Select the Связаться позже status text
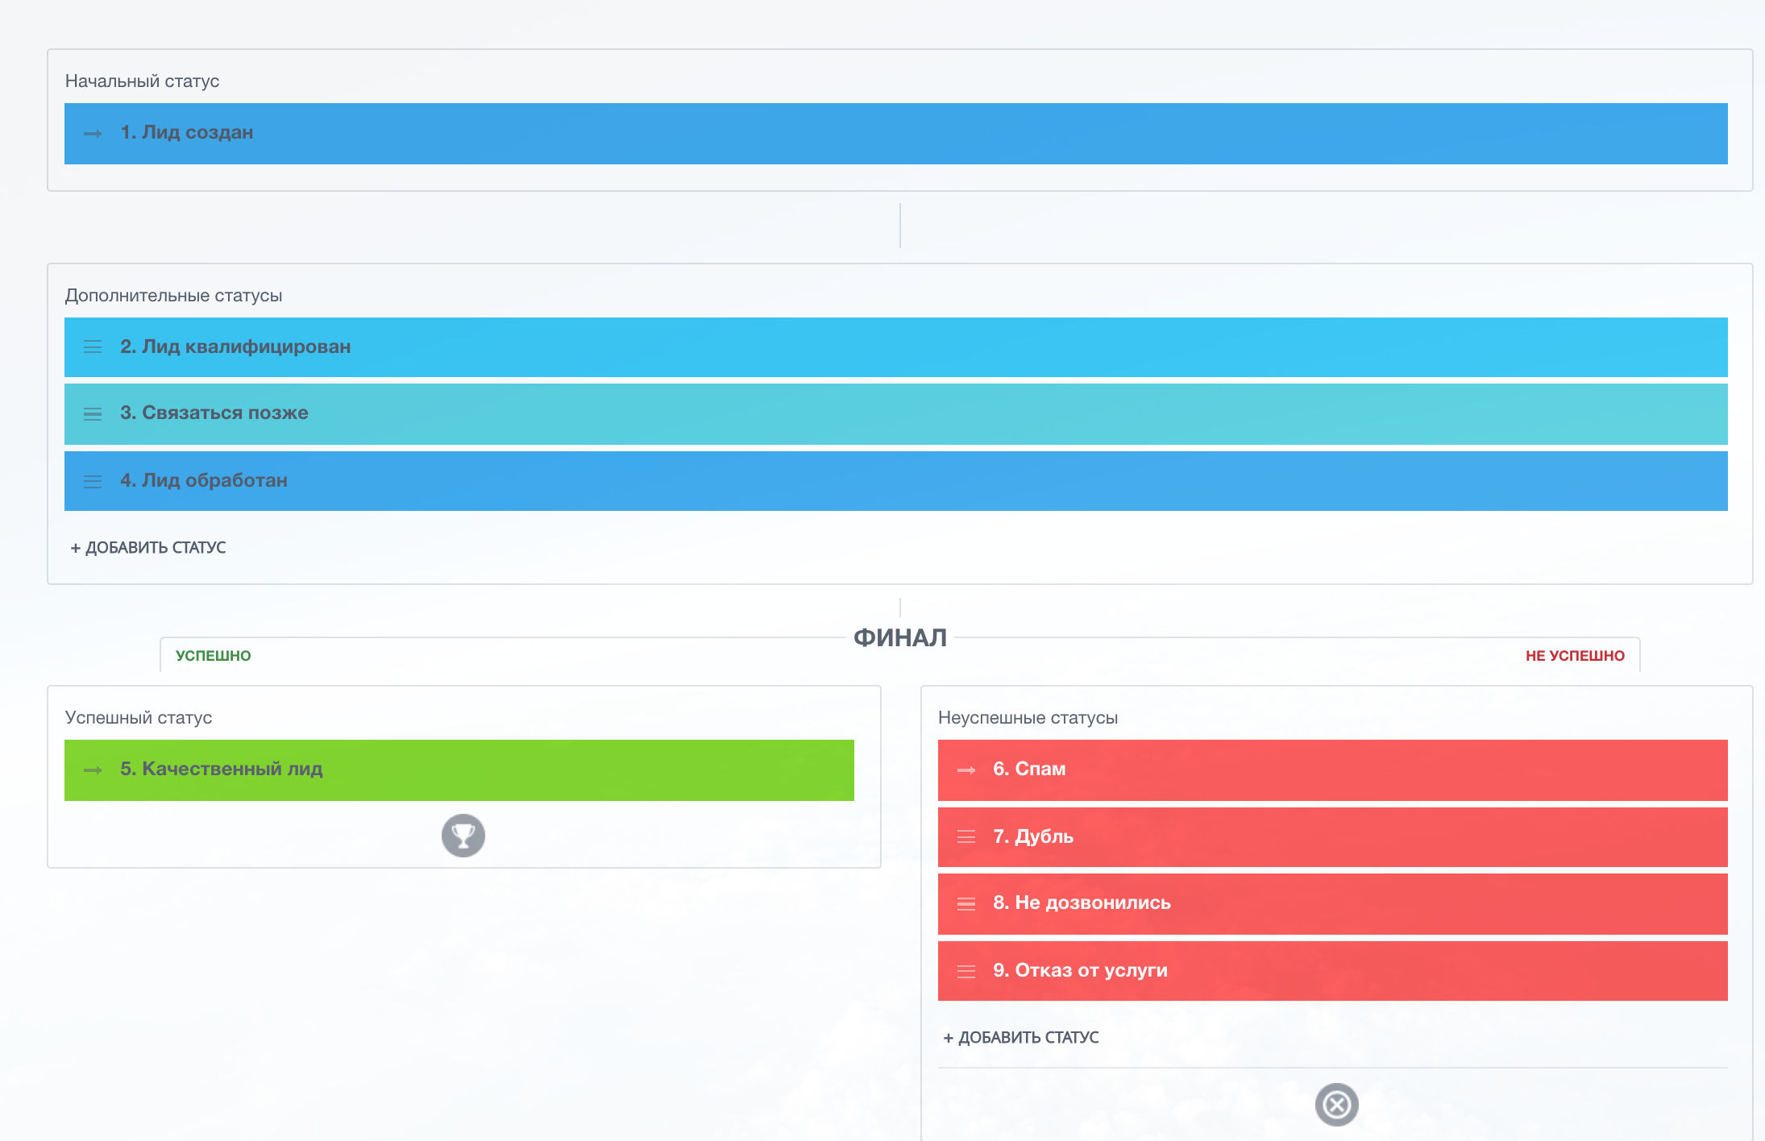1765x1141 pixels. coord(214,413)
